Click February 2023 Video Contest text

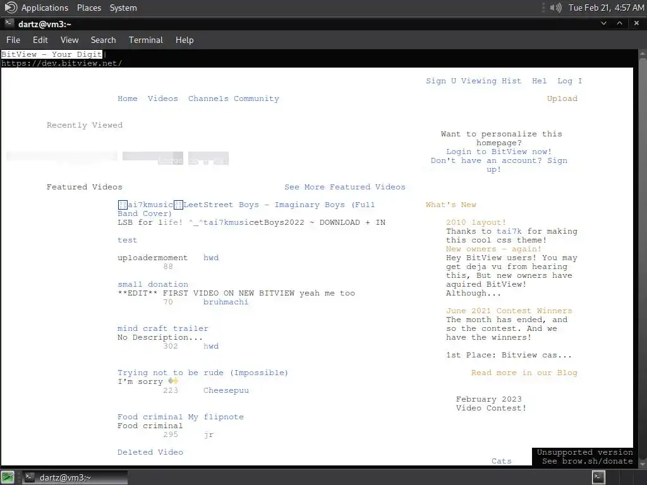[x=491, y=404]
